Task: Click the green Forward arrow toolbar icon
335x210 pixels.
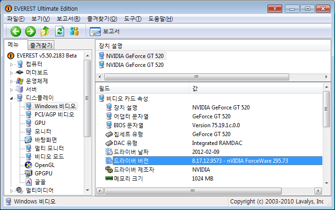Action: (30, 32)
